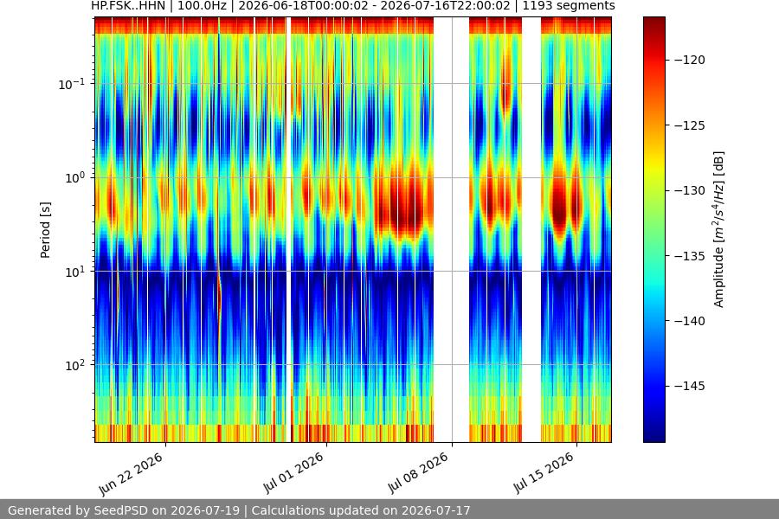Click the 'Jul 08 2026' x-axis label
Viewport: 779px width, 519px height.
[x=418, y=472]
